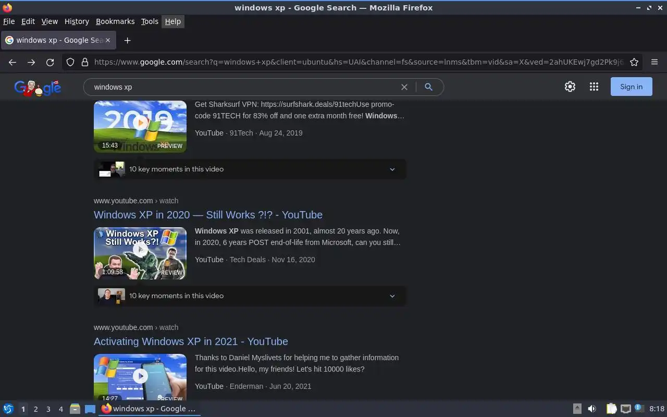
Task: Click the Daniel Myslivets snippet text
Action: click(297, 363)
